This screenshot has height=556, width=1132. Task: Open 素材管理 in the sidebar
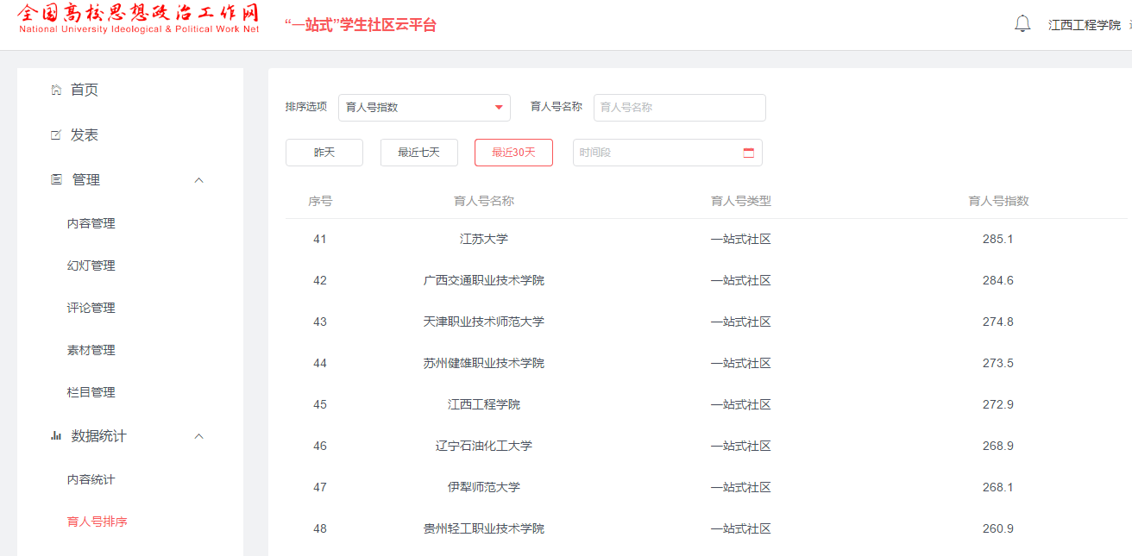click(x=91, y=350)
